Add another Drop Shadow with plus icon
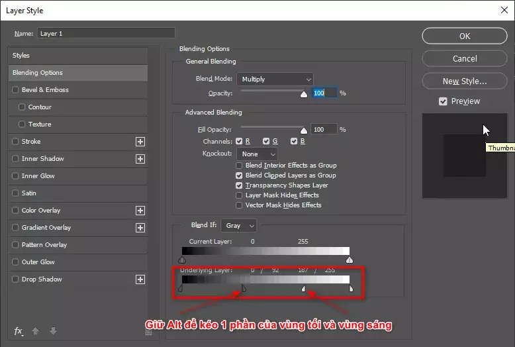The height and width of the screenshot is (347, 515). click(140, 279)
